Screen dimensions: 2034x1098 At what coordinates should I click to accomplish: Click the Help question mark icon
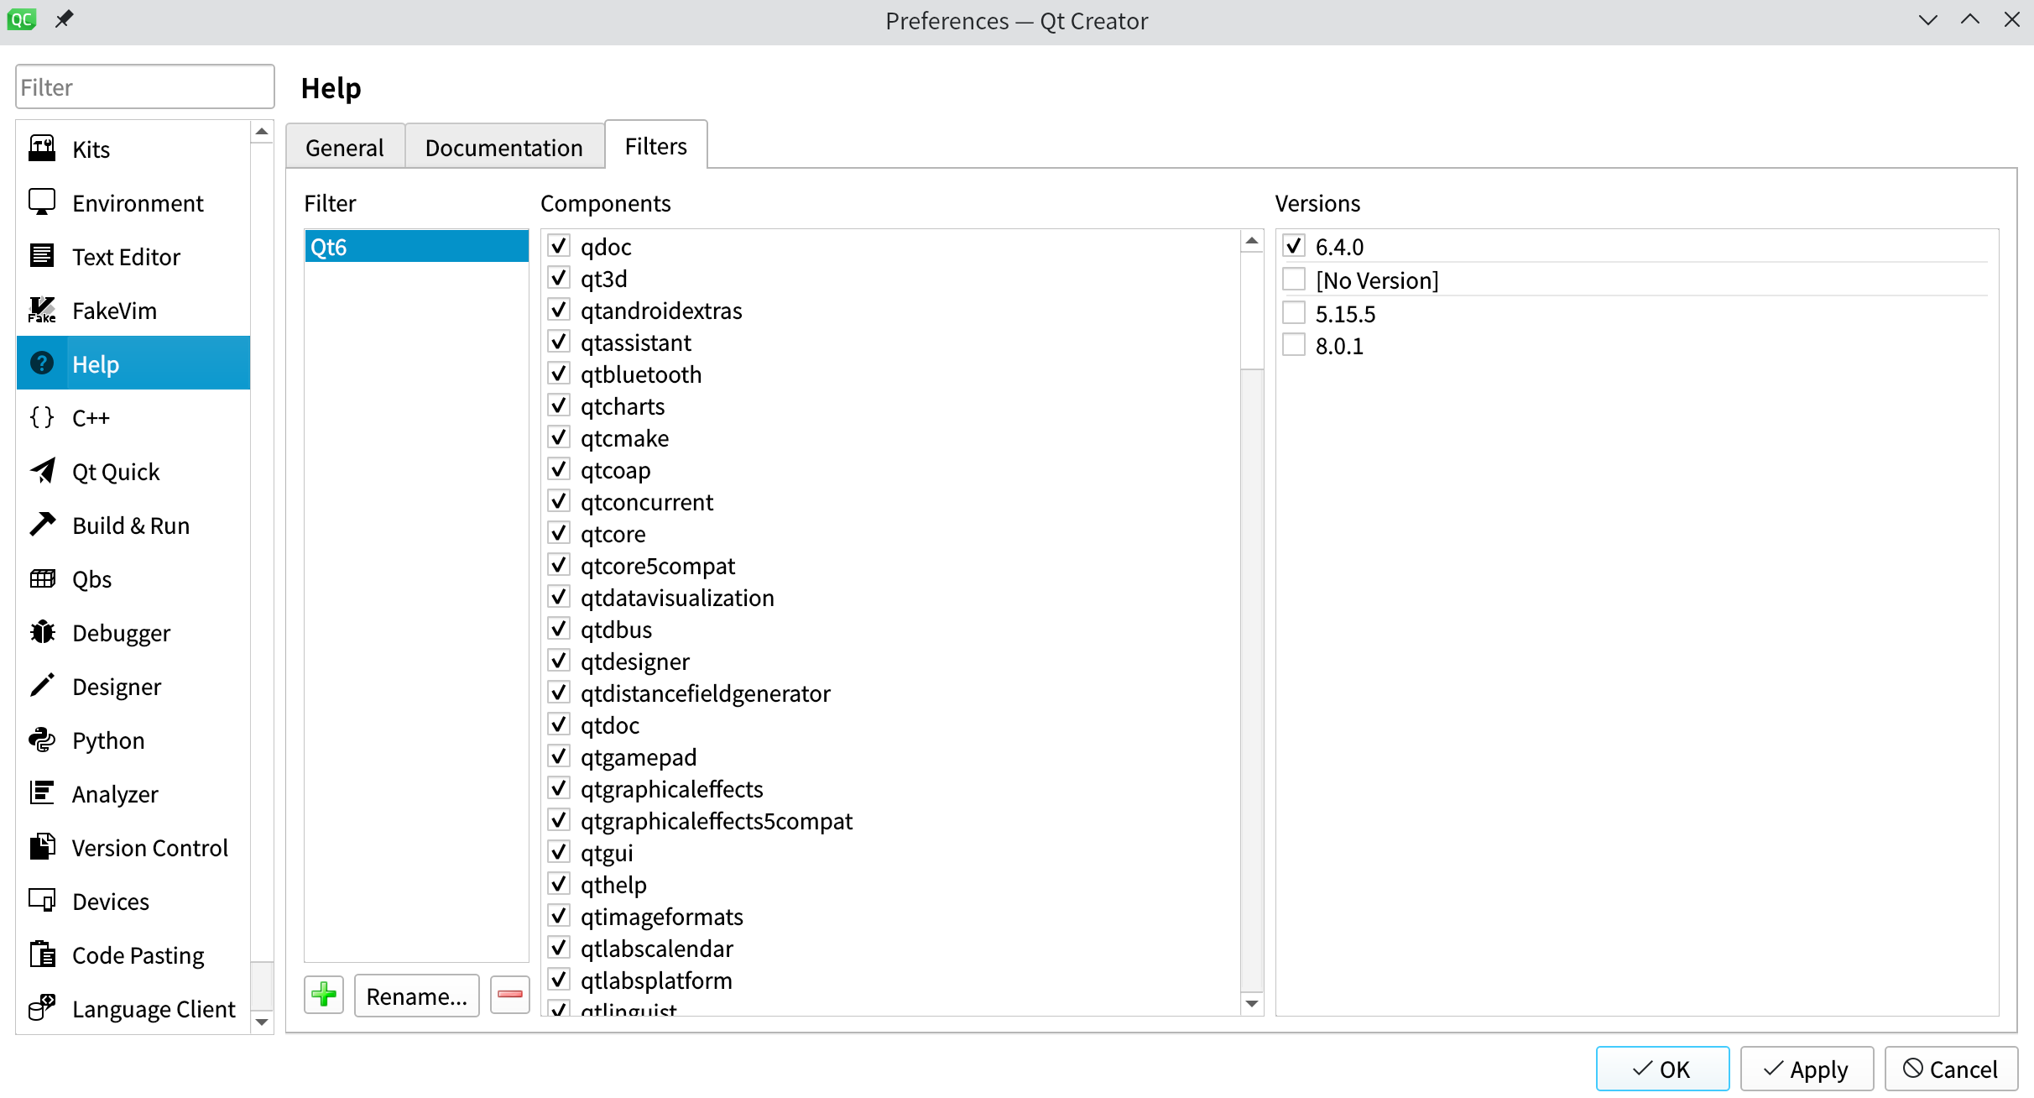coord(42,363)
